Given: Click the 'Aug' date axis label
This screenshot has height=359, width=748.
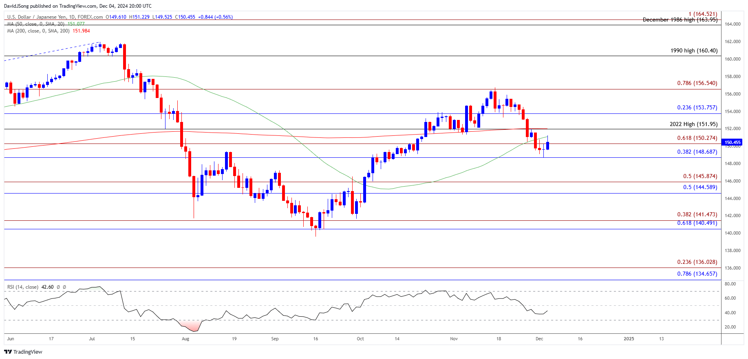Looking at the screenshot, I should coord(185,339).
